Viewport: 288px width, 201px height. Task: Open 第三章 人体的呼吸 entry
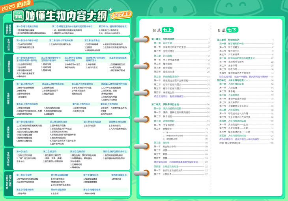(x=246, y=110)
